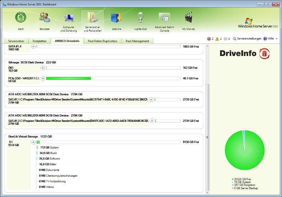
Task: Click the yellow warning alerts icon
Action: coord(217,39)
